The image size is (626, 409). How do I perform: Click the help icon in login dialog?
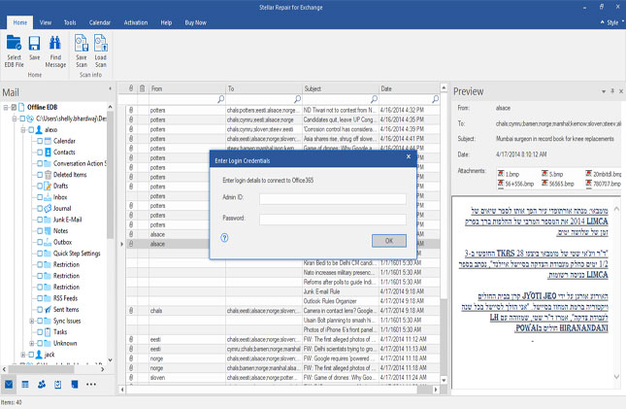224,238
